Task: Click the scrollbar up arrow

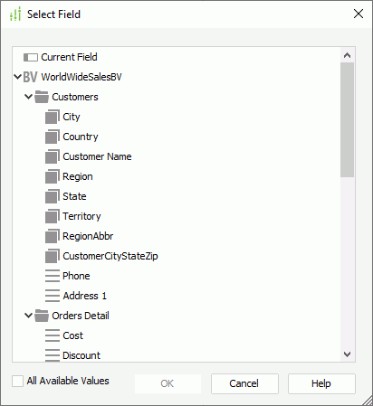Action: (x=347, y=55)
